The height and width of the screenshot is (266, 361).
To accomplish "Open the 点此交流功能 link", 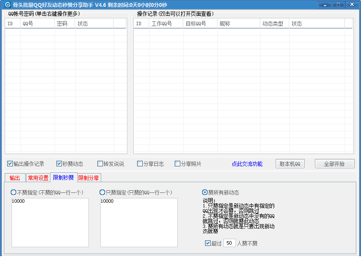I will coord(247,164).
